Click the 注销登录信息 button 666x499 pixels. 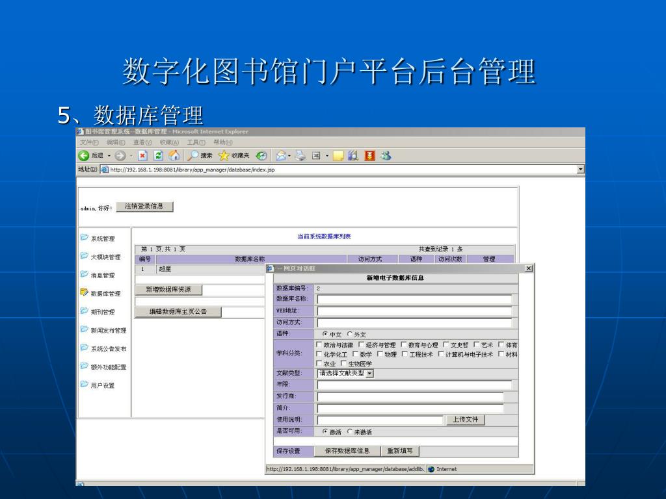pyautogui.click(x=144, y=206)
